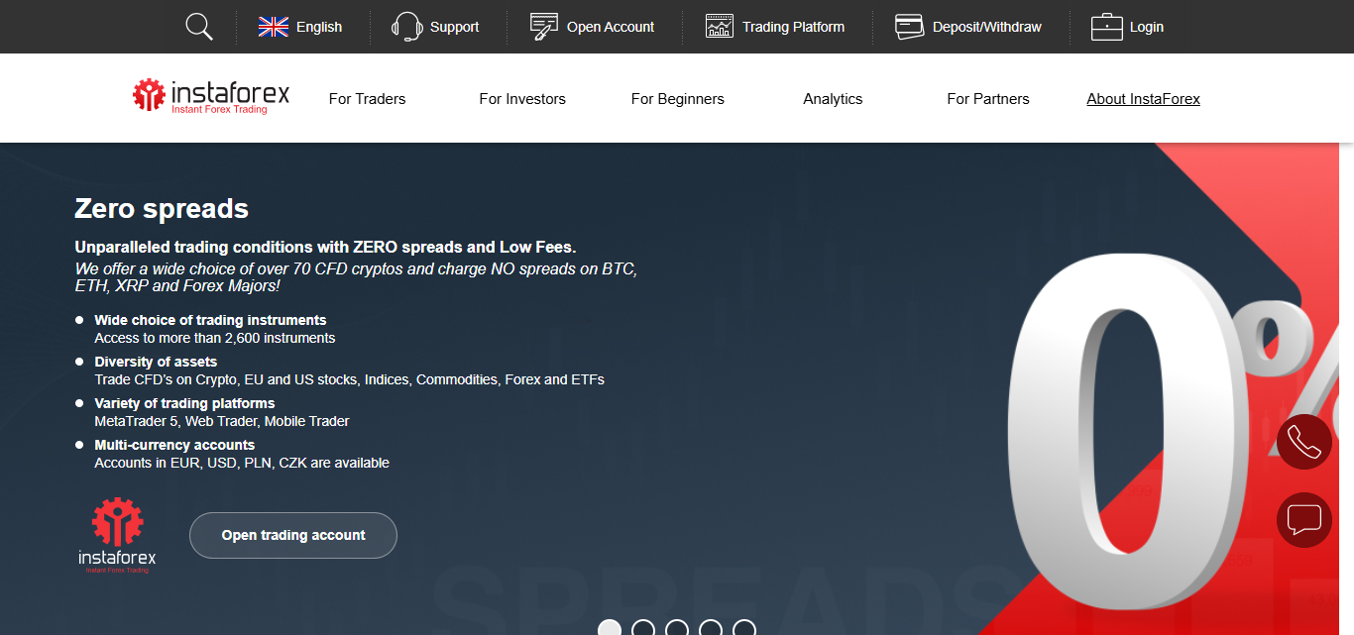The width and height of the screenshot is (1354, 635).
Task: Click the Zero spreads heading
Action: [x=162, y=209]
